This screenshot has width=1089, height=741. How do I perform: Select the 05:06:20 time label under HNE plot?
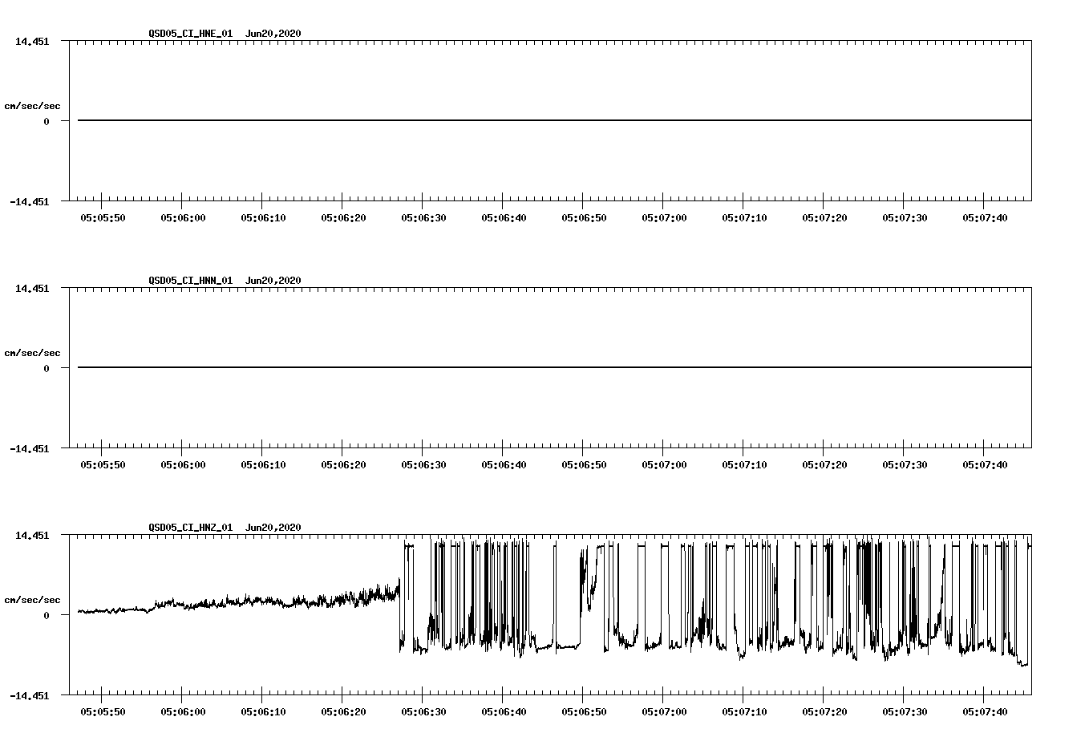pos(343,218)
